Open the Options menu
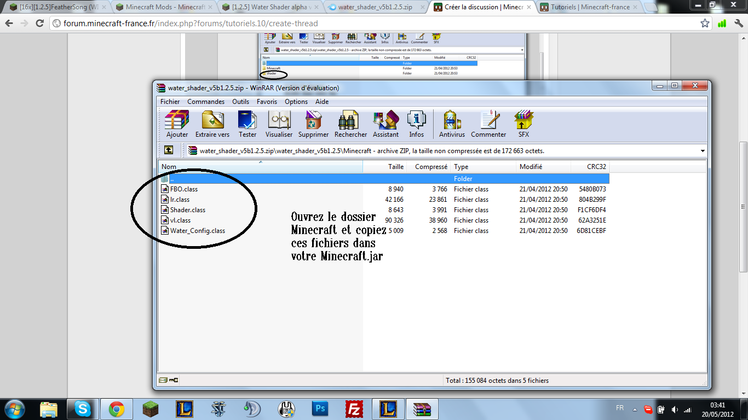 (296, 102)
